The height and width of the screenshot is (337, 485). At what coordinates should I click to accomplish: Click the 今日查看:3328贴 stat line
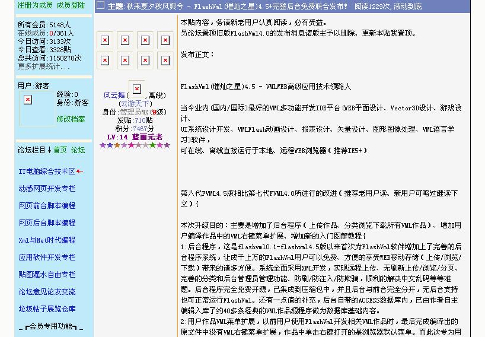click(x=44, y=50)
